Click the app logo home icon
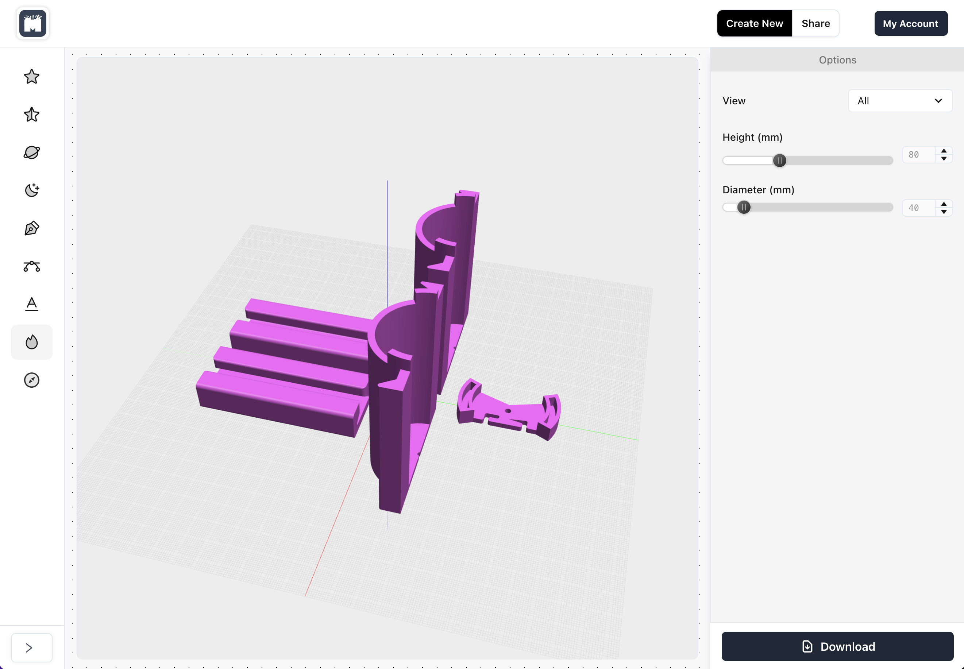This screenshot has height=669, width=964. [33, 23]
